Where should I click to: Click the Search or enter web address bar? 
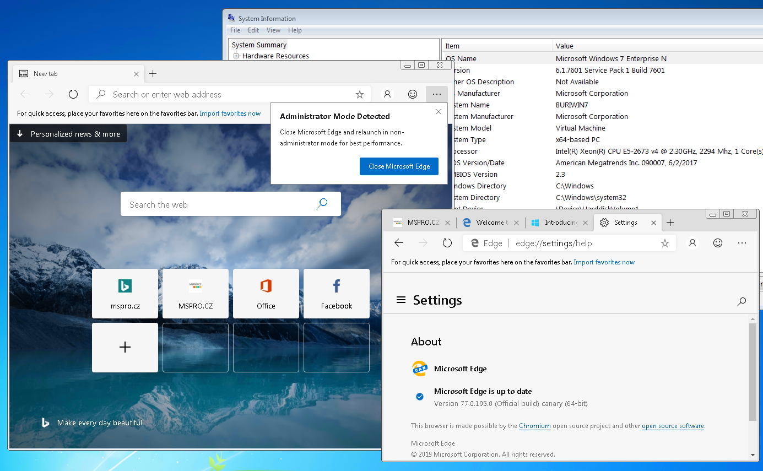pyautogui.click(x=229, y=95)
